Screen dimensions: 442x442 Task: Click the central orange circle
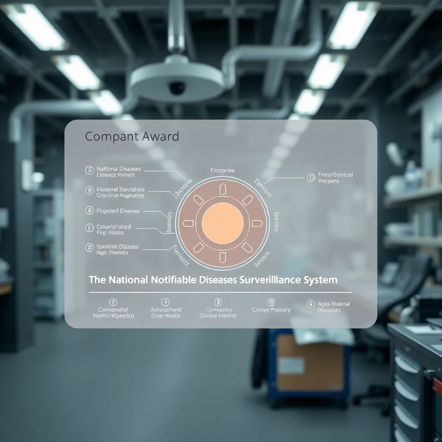[x=222, y=223]
